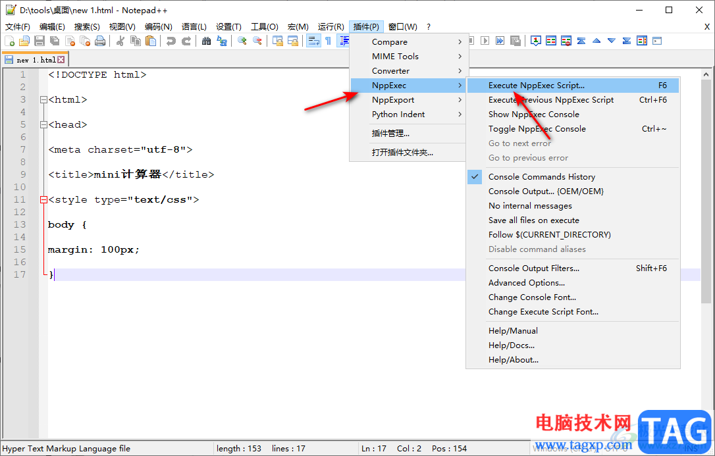Expand the Python Indent submenu
Image resolution: width=715 pixels, height=456 pixels.
point(408,114)
